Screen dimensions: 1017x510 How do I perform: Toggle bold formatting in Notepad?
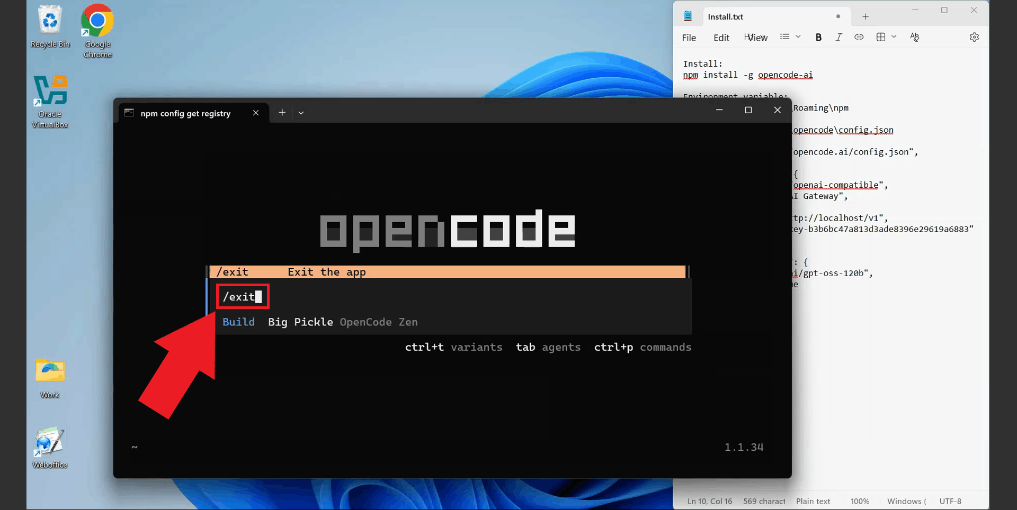pyautogui.click(x=818, y=37)
